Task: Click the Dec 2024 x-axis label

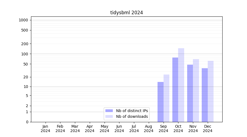Action: [207, 129]
